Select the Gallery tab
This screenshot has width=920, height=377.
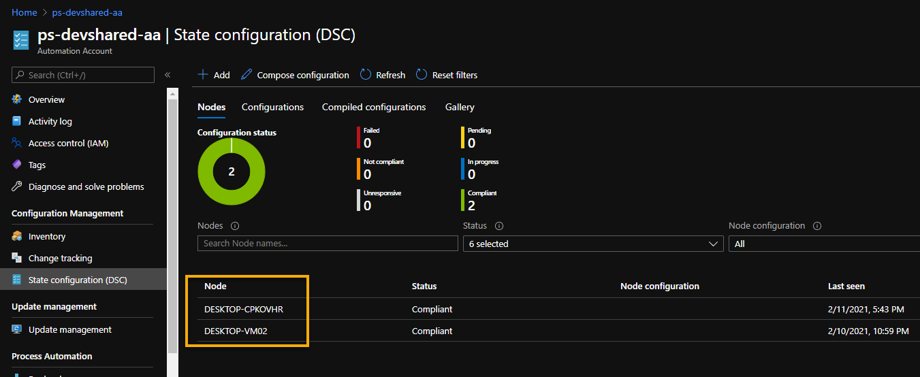460,107
